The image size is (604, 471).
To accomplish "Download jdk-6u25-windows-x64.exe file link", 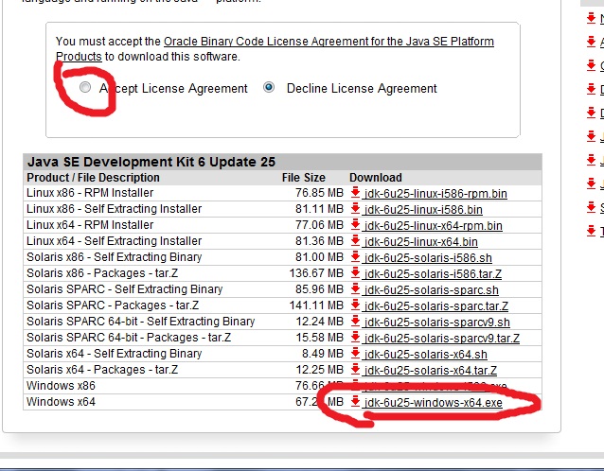I will click(433, 403).
